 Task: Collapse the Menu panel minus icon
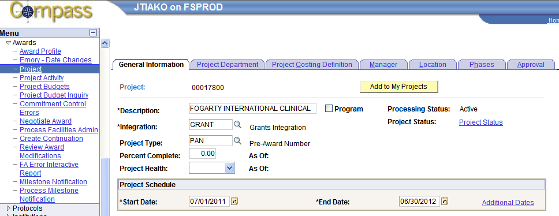(x=93, y=33)
